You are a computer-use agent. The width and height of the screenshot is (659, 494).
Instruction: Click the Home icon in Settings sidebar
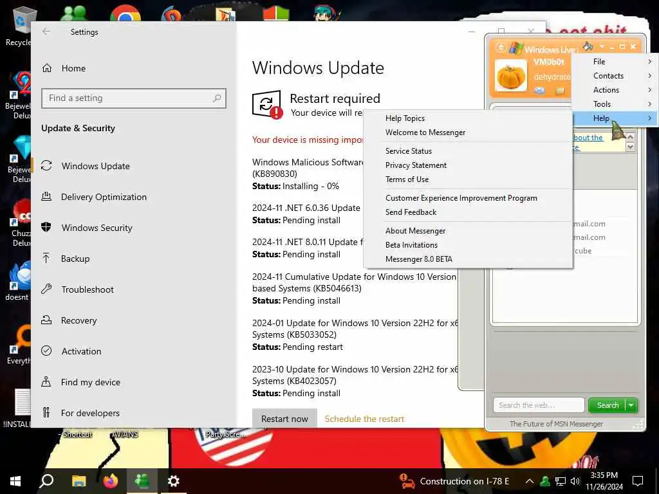47,68
